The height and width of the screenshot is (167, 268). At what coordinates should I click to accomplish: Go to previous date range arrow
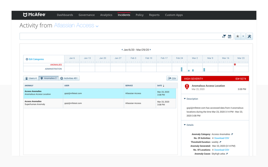coord(122,50)
